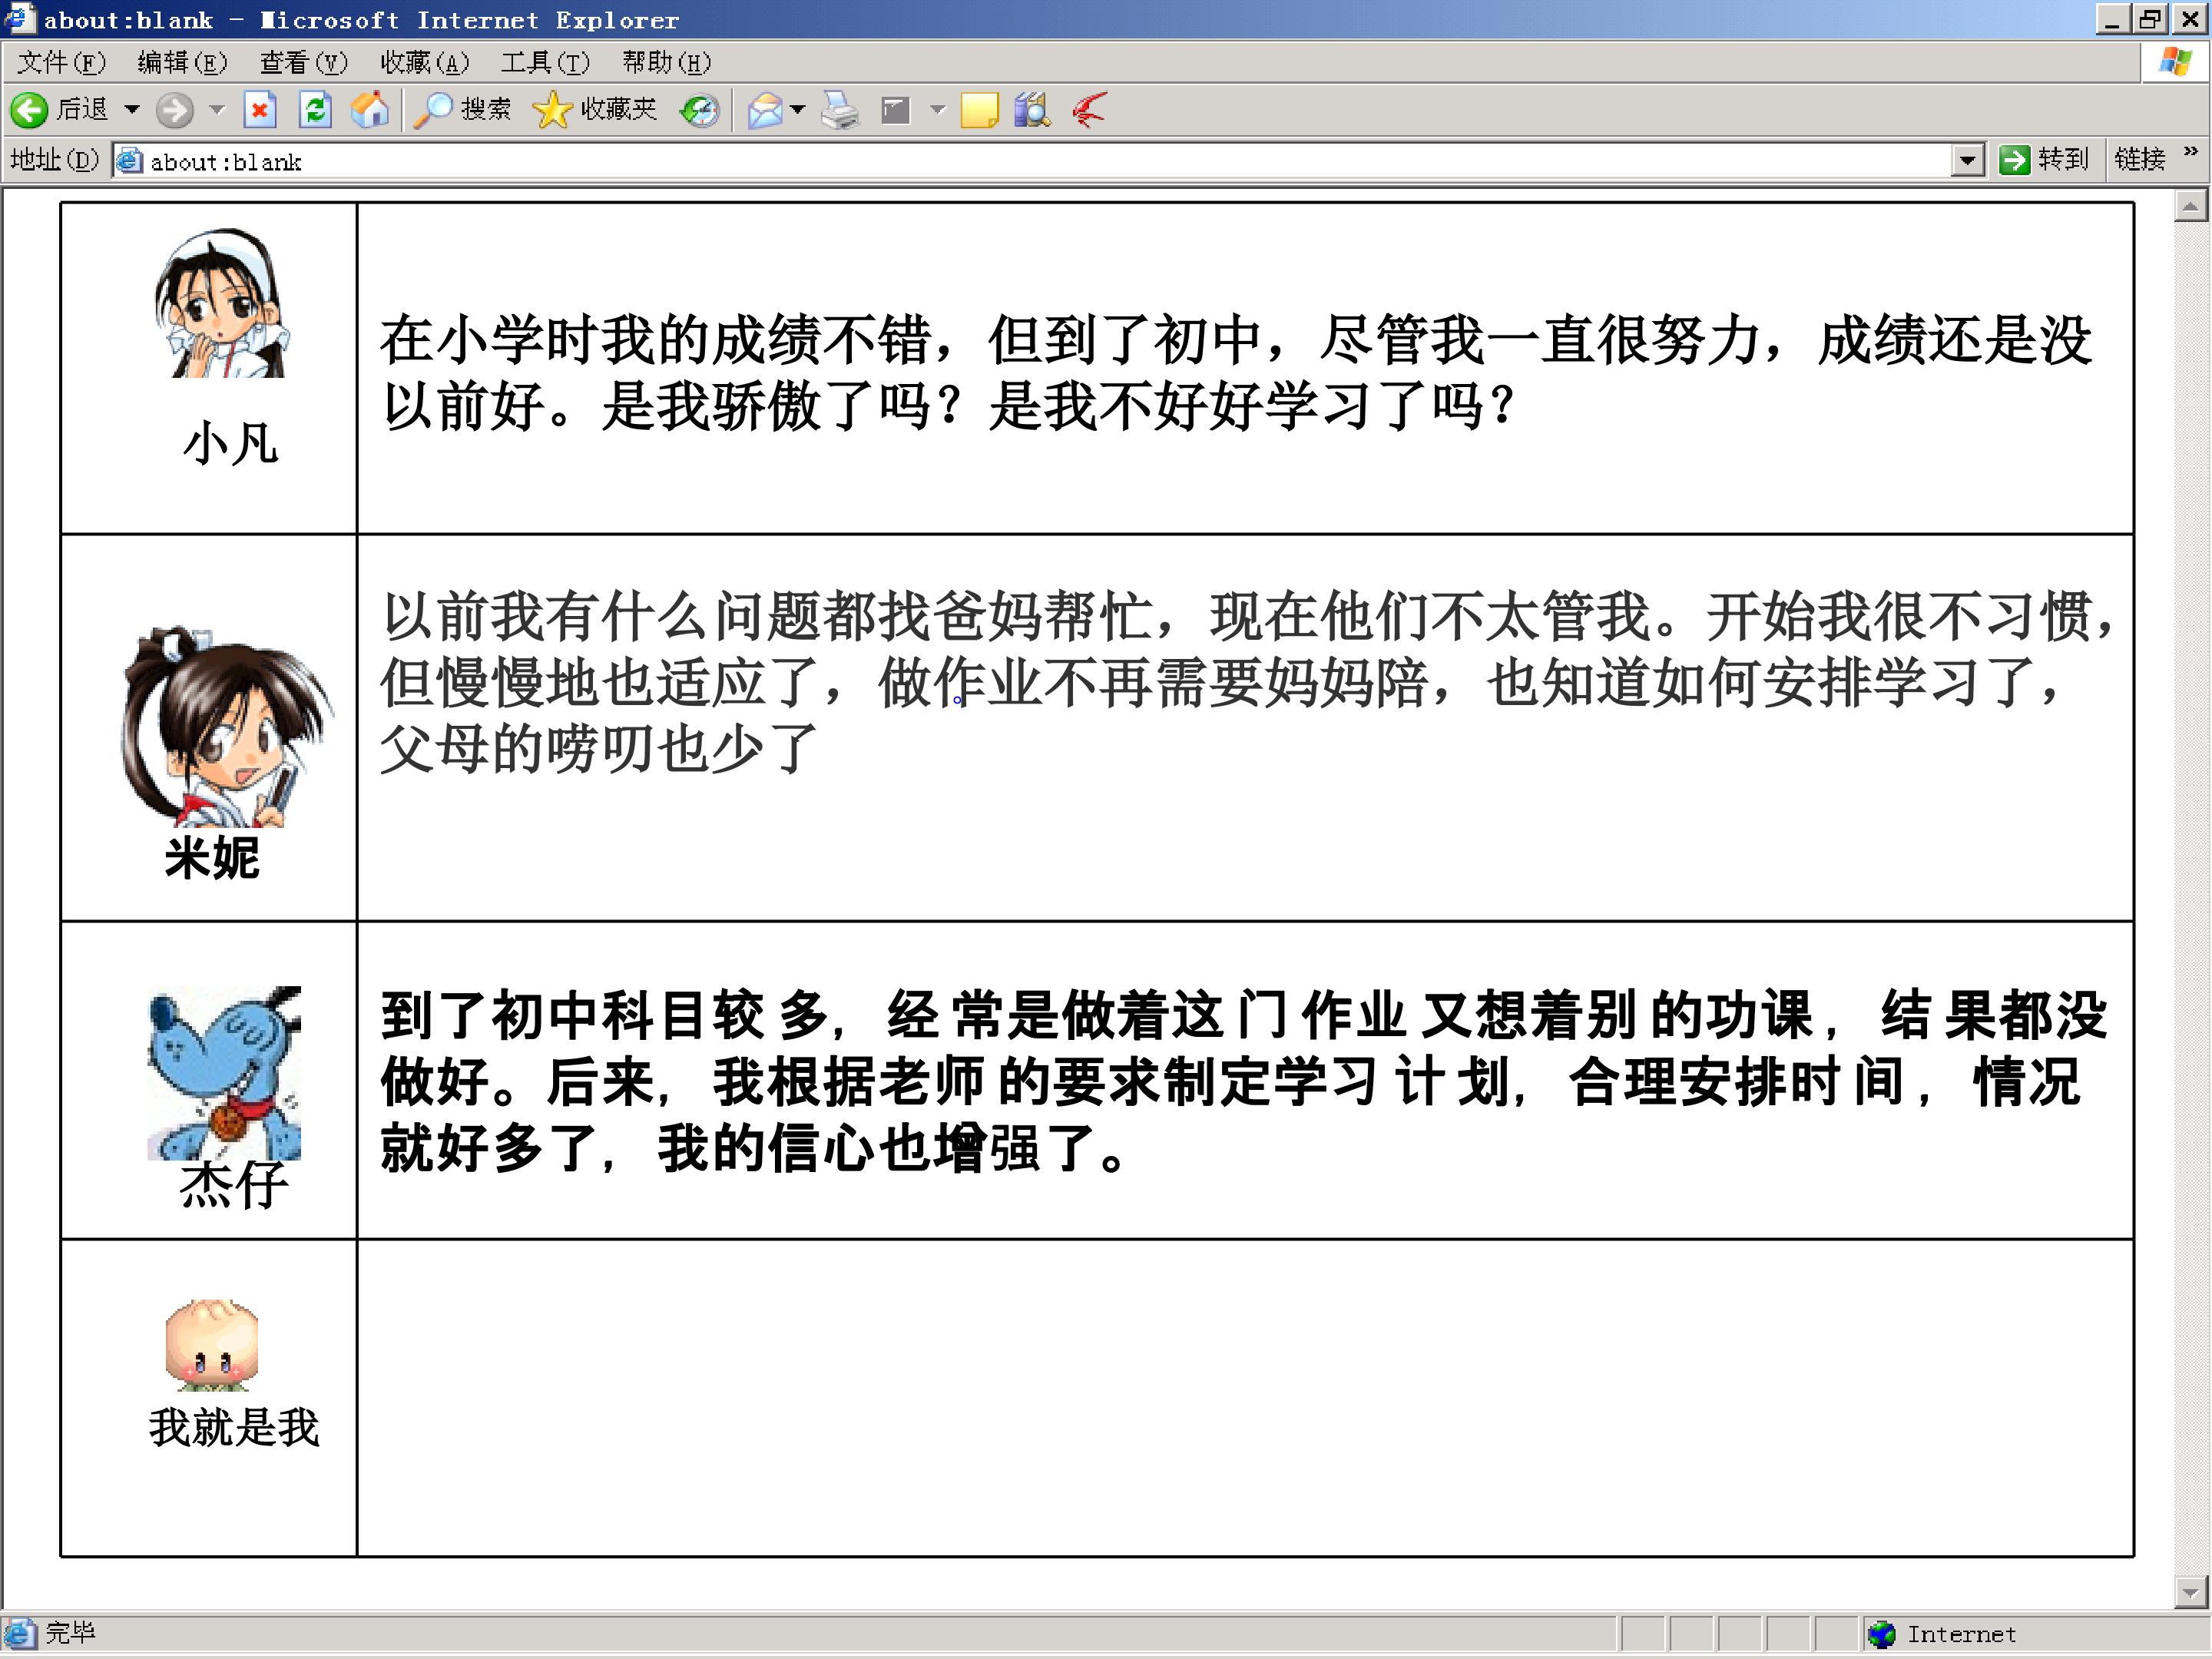
Task: Open the Forward history dropdown arrow
Action: tap(217, 109)
